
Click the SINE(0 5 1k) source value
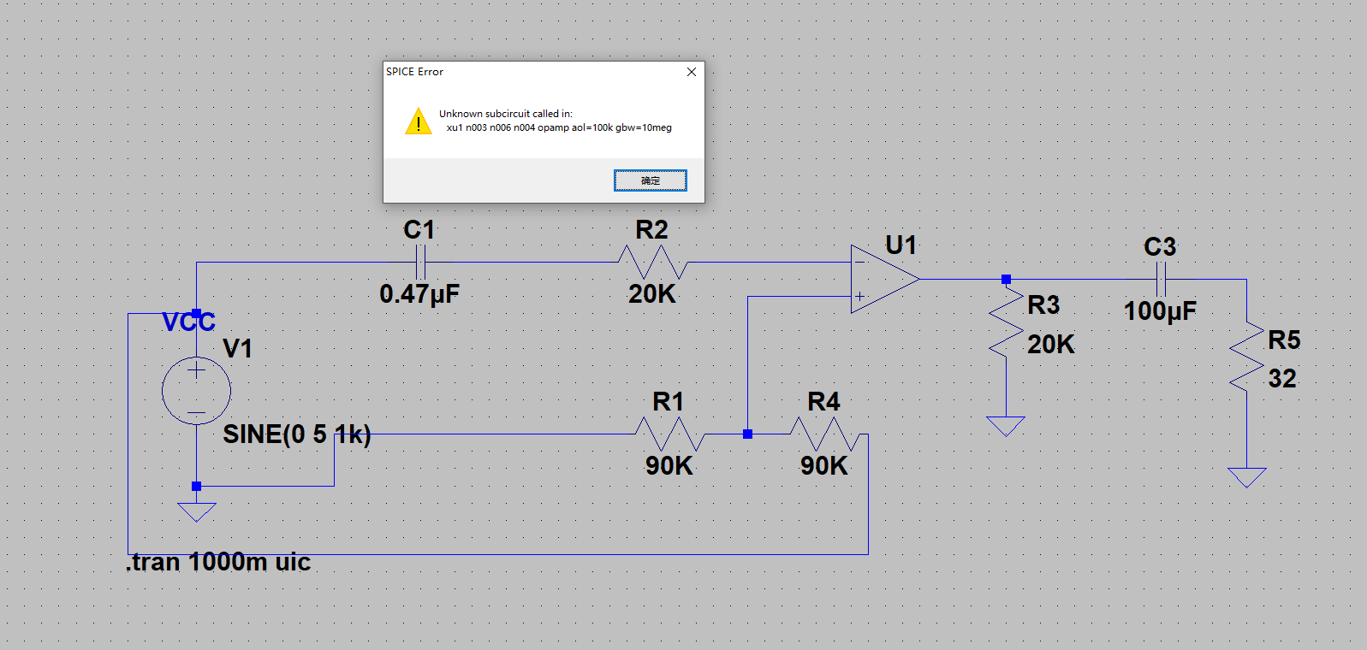click(x=297, y=434)
